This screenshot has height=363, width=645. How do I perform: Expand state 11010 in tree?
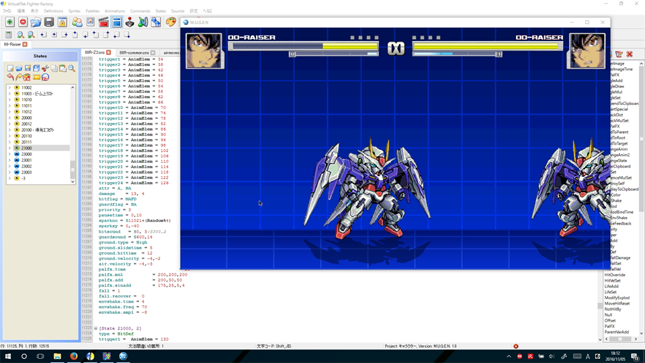[9, 99]
